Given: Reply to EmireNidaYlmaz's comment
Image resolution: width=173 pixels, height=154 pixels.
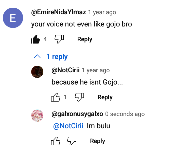Looking at the screenshot, I should 85,39.
